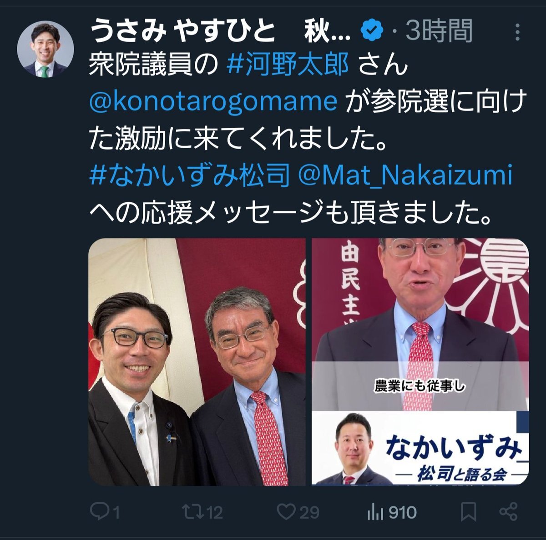The width and height of the screenshot is (546, 540).
Task: Open hashtag #なかいずみ松司
Action: click(x=189, y=176)
